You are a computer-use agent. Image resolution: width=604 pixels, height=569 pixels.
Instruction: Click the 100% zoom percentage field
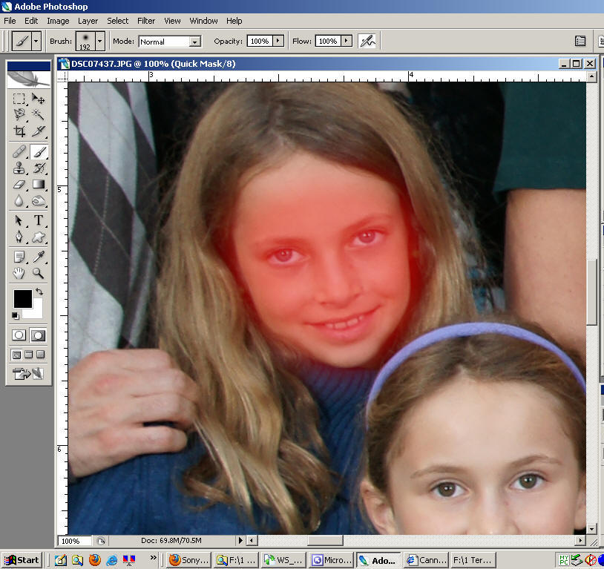tap(74, 541)
